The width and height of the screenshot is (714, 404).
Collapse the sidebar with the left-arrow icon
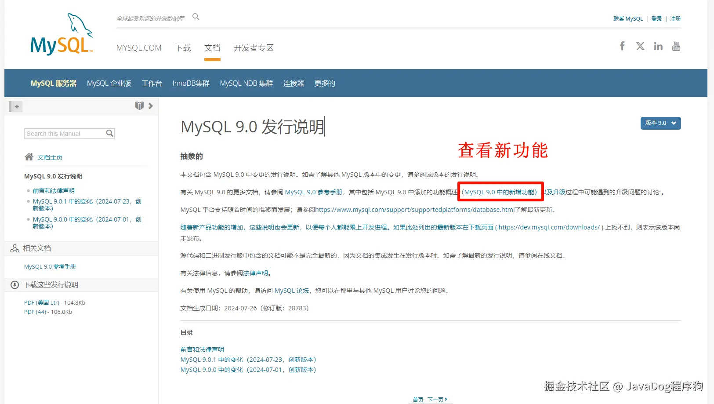(x=15, y=106)
